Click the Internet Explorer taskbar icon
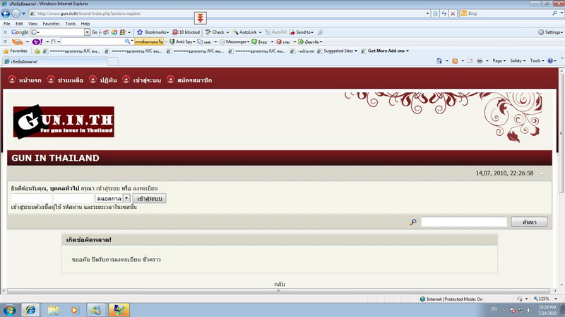Screen dimensions: 565x317 point(30,309)
